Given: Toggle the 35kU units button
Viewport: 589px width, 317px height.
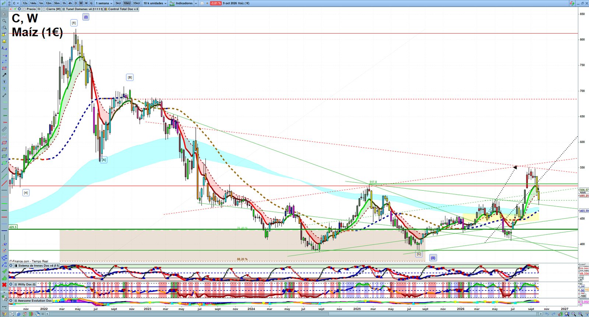Looking at the screenshot, I should pyautogui.click(x=137, y=3).
